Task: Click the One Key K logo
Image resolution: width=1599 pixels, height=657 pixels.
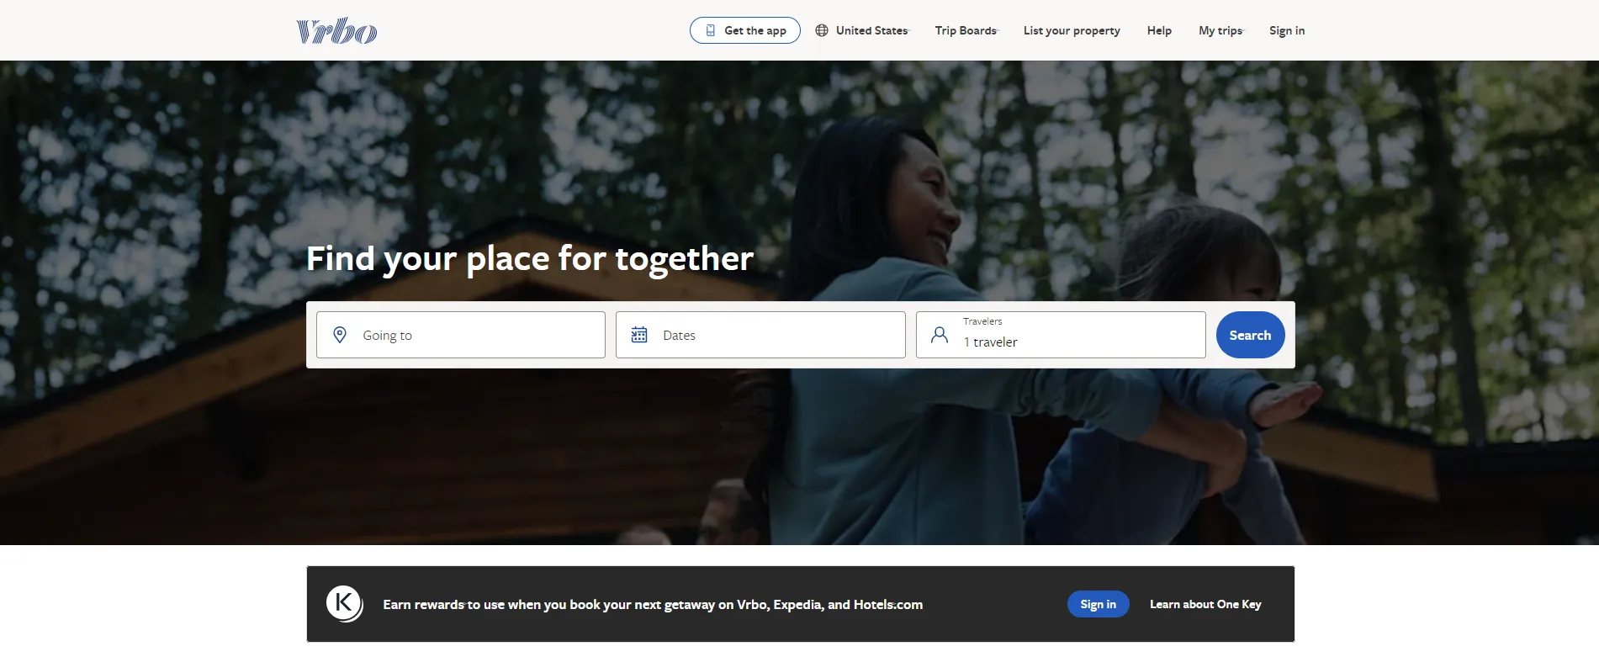Action: pyautogui.click(x=344, y=603)
